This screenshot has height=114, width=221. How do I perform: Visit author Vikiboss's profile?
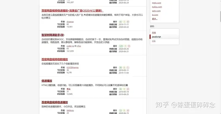[70, 111]
